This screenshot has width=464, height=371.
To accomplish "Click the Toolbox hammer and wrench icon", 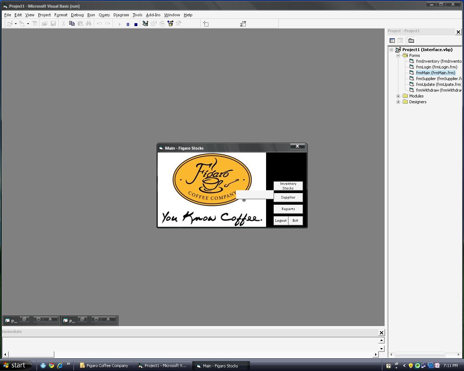I will (179, 24).
